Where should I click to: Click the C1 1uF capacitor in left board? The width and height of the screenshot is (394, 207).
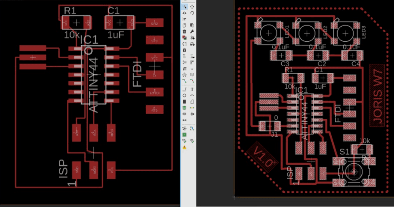[120, 23]
